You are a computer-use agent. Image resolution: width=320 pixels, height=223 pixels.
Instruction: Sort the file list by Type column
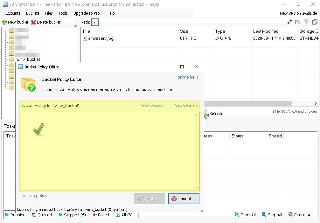pos(232,31)
